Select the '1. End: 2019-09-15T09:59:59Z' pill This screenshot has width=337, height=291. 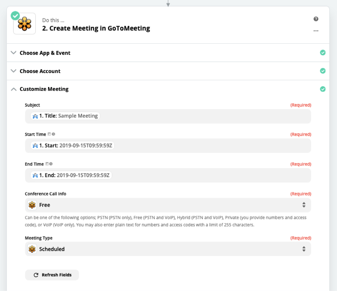[71, 175]
